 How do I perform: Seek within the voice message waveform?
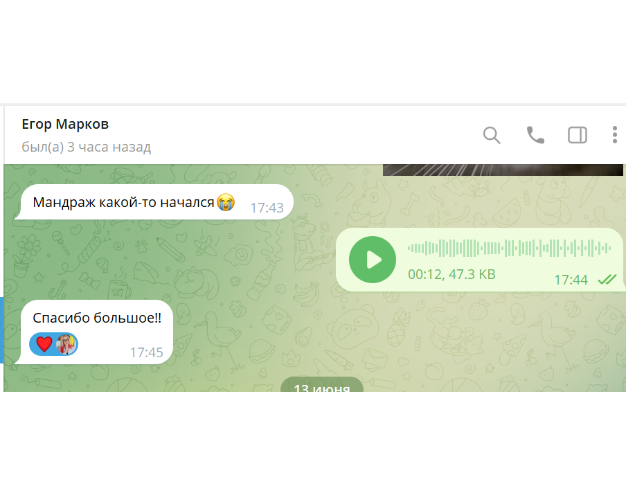tap(509, 249)
